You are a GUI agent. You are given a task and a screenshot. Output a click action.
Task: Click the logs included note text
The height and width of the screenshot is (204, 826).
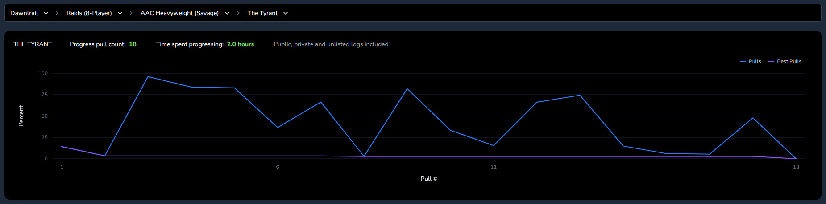331,44
